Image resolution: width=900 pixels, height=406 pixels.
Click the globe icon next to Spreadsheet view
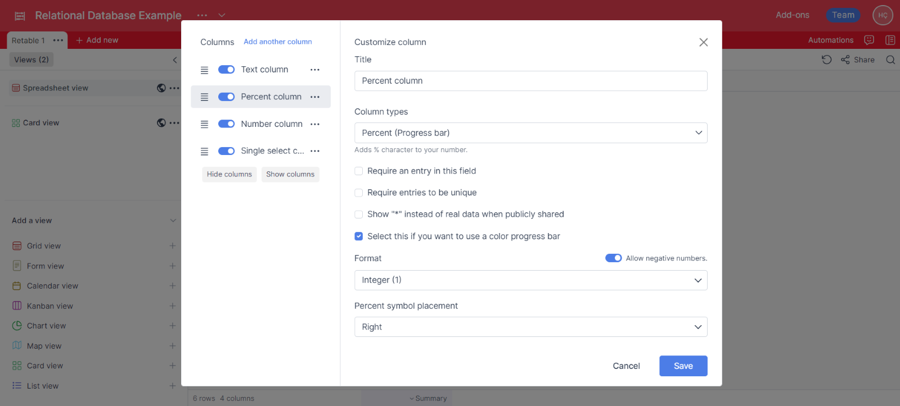tap(161, 88)
